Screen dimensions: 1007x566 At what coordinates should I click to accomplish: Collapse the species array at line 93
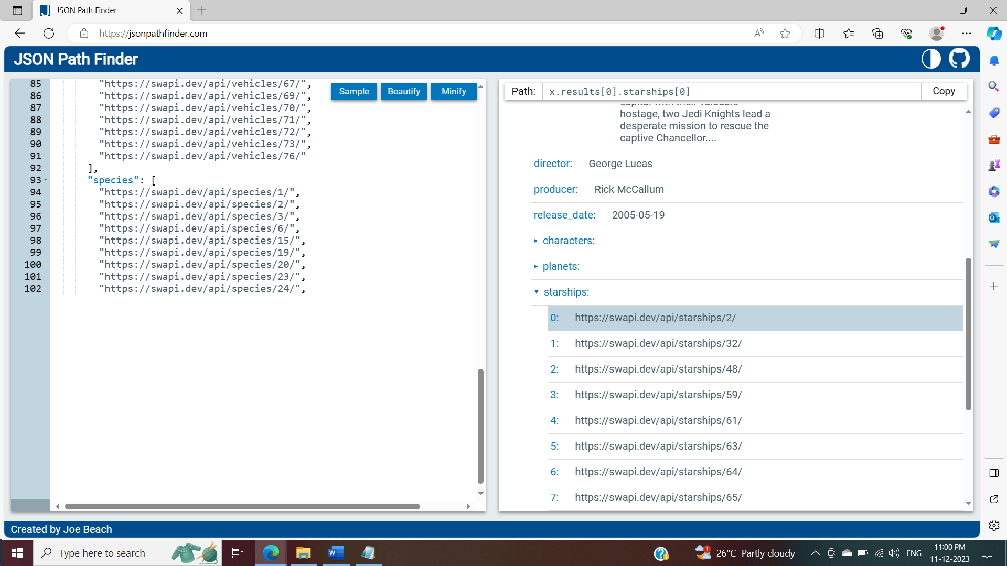[44, 180]
